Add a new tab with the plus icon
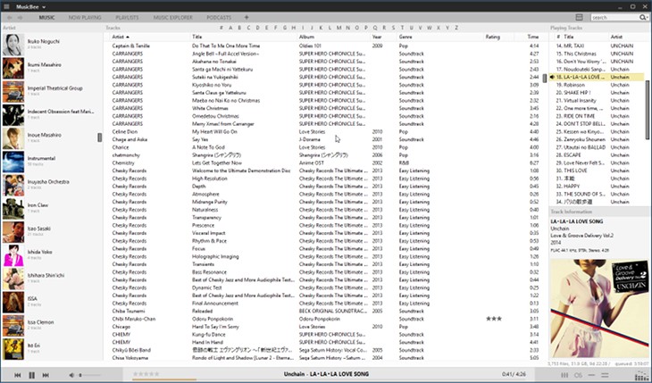The height and width of the screenshot is (383, 652). 247,18
